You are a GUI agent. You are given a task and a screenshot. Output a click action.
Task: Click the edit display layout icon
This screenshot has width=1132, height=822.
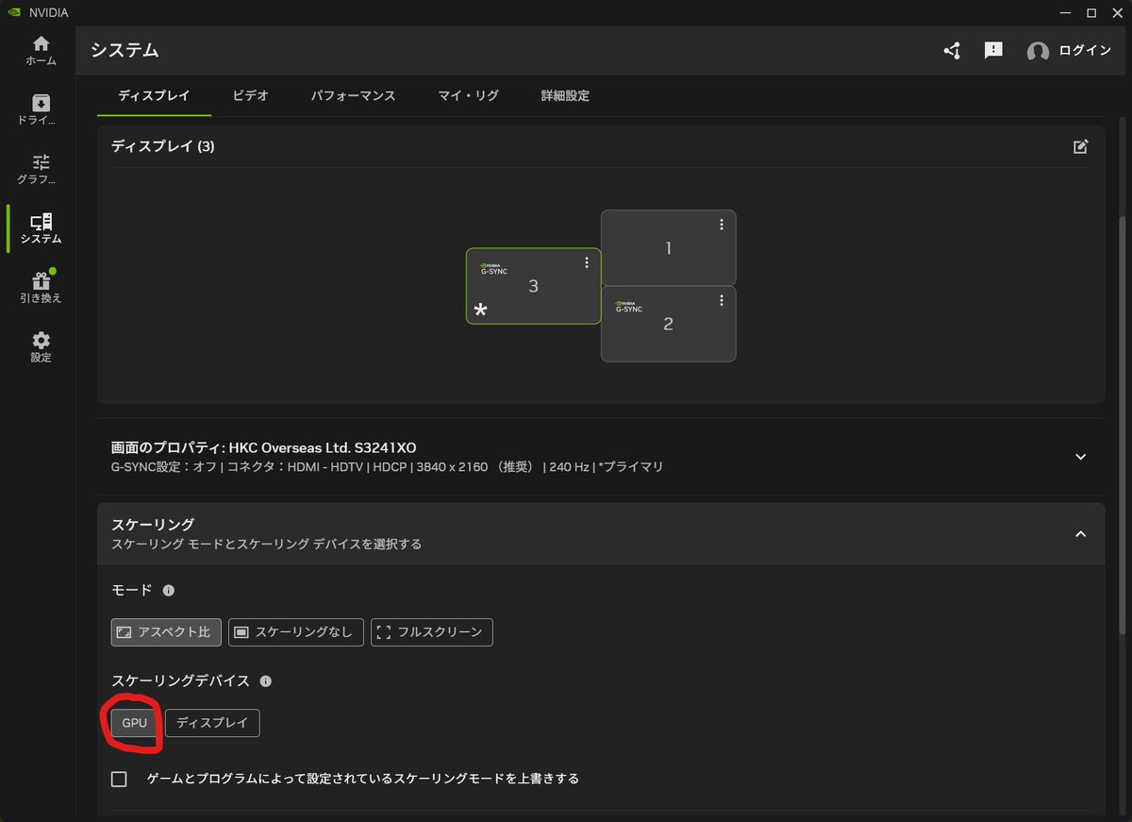point(1081,146)
